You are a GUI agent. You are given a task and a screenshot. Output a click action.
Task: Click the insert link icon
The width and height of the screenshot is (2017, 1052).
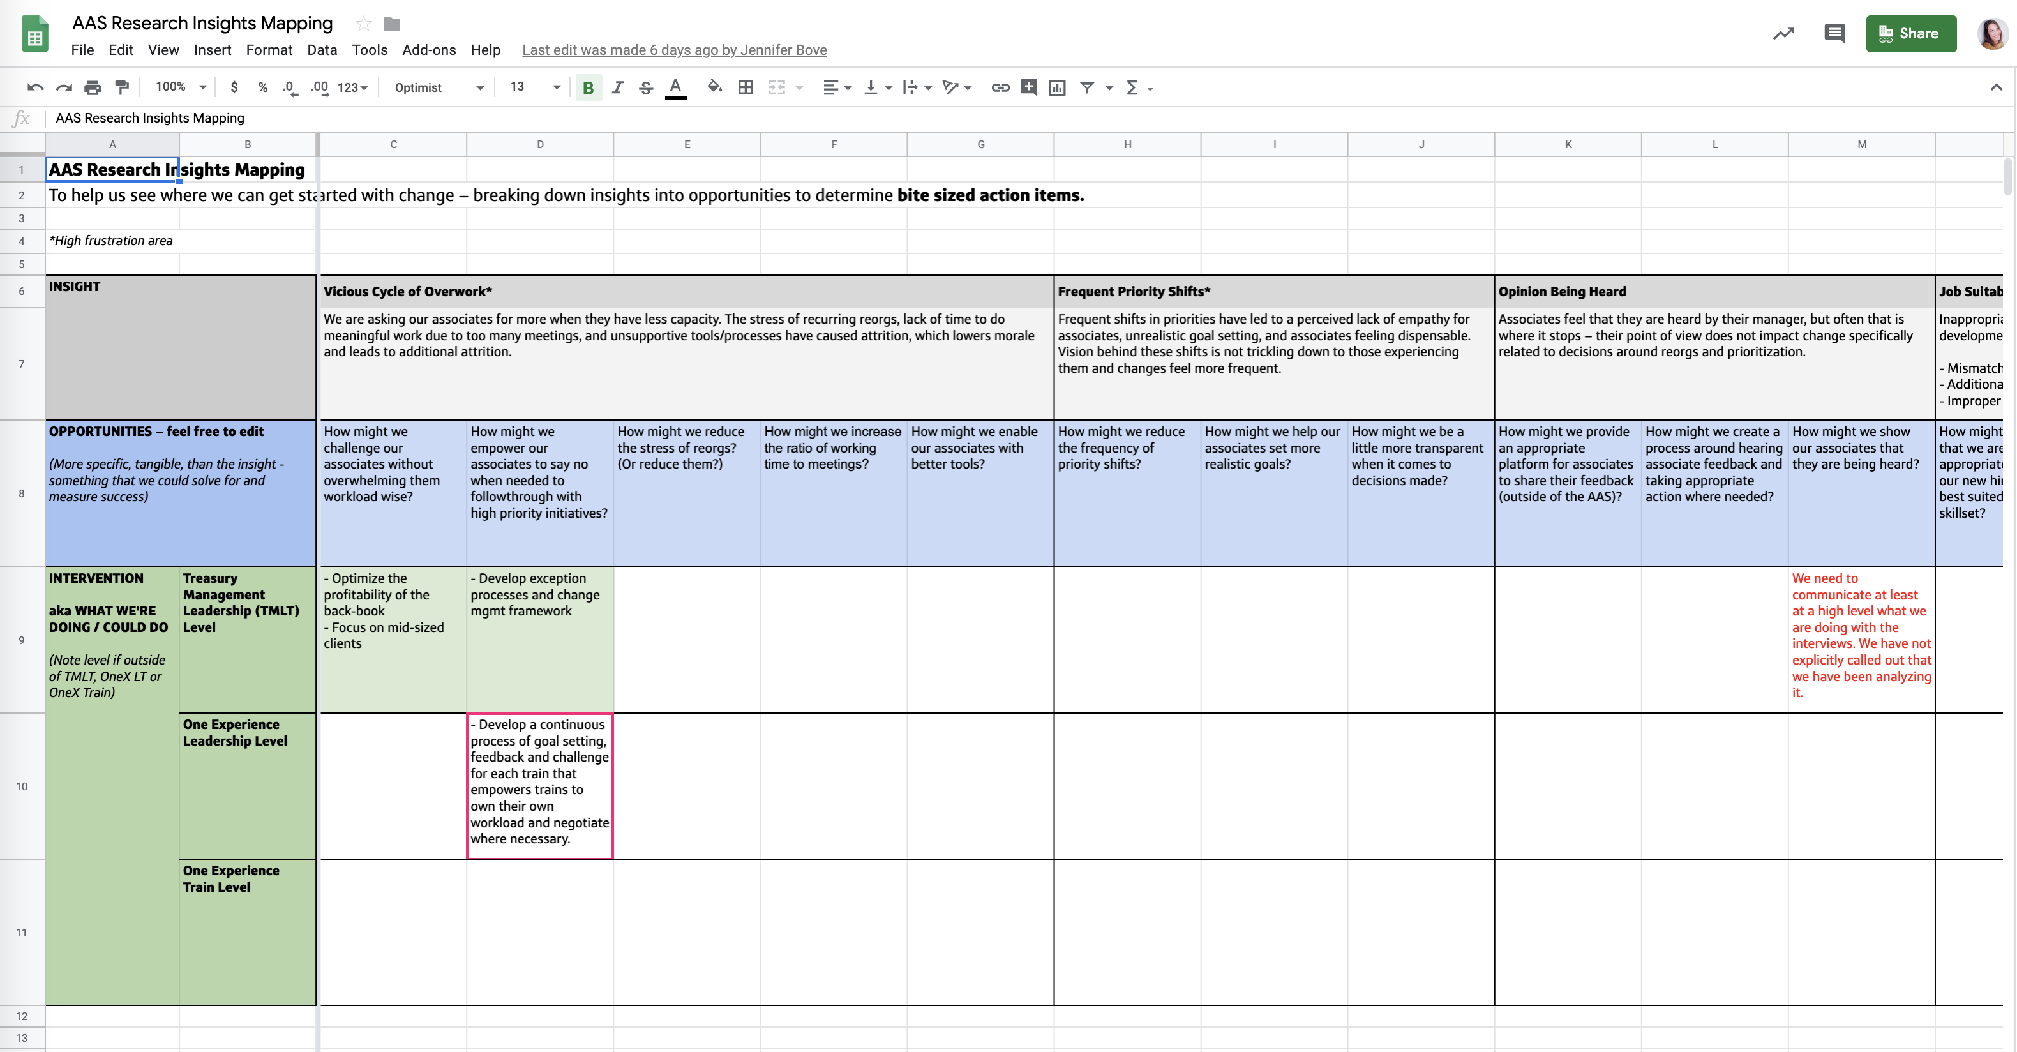click(x=1000, y=87)
